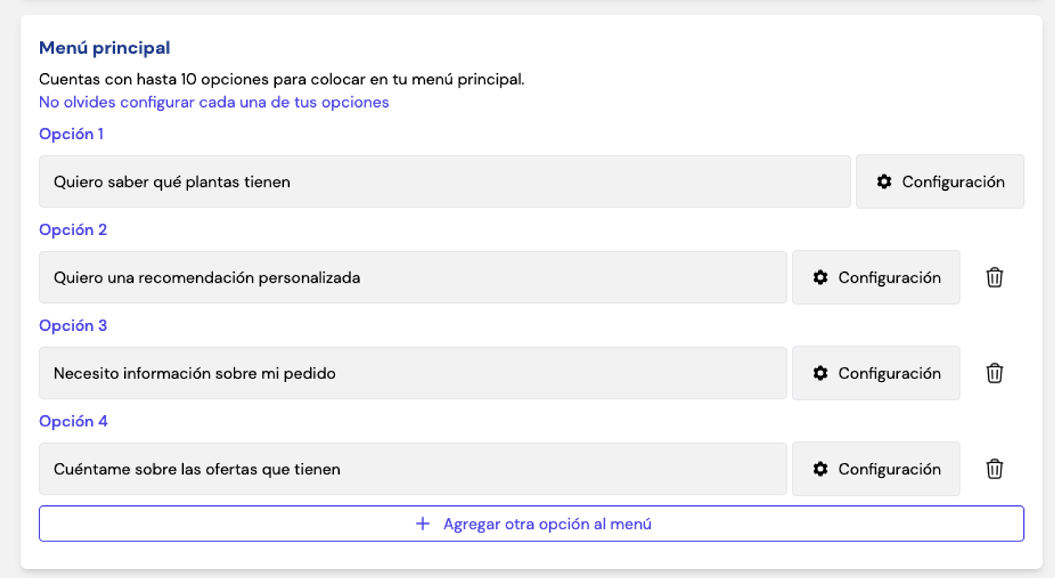Viewport: 1055px width, 578px height.
Task: Open Configuración for Opción 3
Action: click(876, 373)
